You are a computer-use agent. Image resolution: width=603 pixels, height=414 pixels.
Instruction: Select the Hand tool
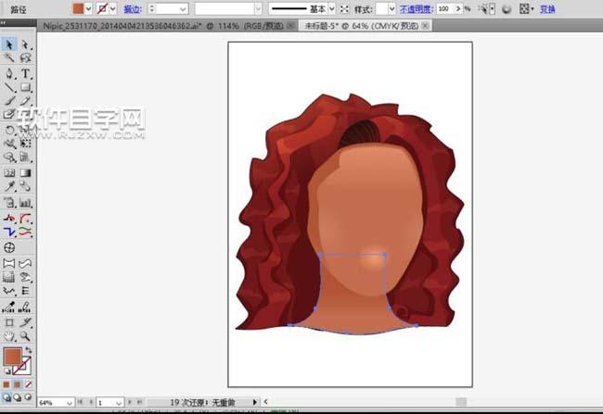tap(9, 337)
